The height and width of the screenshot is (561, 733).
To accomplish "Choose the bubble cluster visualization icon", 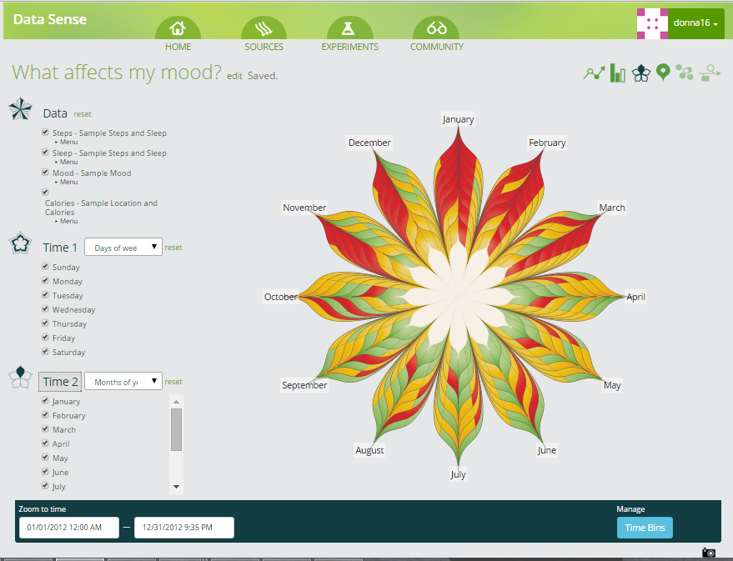I will coord(685,73).
